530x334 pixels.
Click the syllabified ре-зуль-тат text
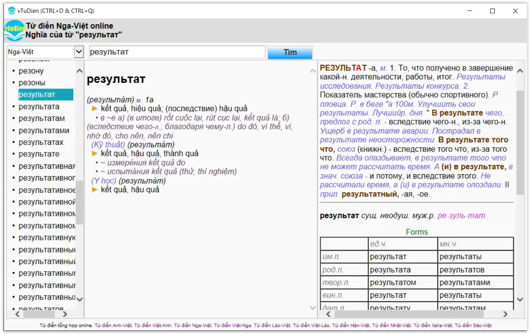[x=461, y=215]
